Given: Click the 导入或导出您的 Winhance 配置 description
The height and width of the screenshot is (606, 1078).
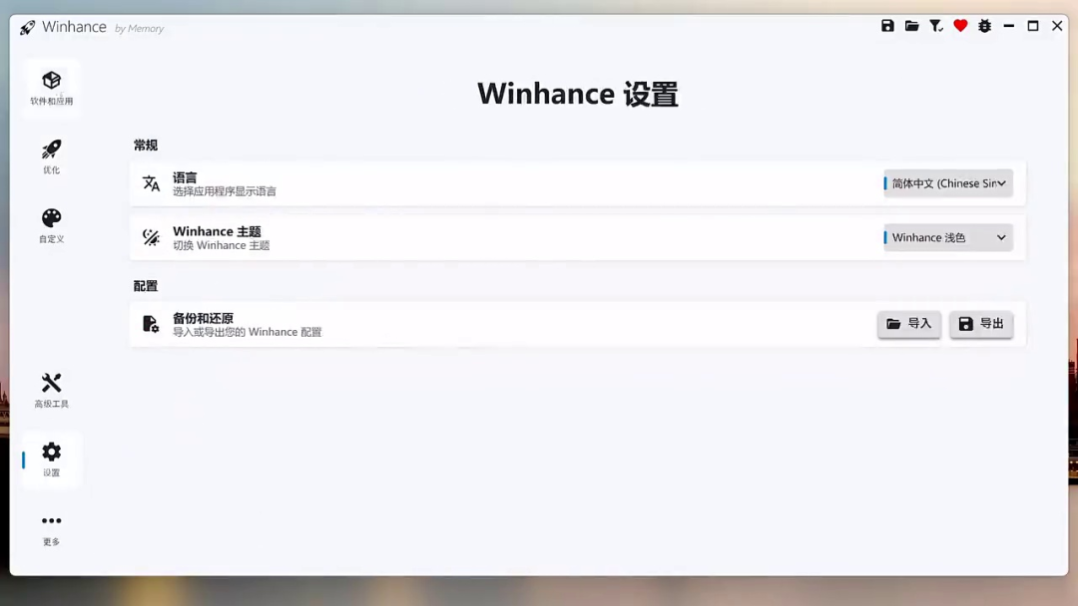Looking at the screenshot, I should (247, 332).
